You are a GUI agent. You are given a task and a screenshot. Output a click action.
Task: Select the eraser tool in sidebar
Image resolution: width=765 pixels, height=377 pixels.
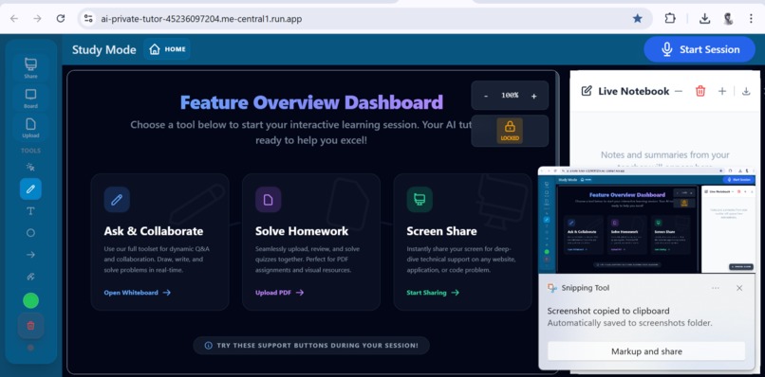pyautogui.click(x=30, y=277)
